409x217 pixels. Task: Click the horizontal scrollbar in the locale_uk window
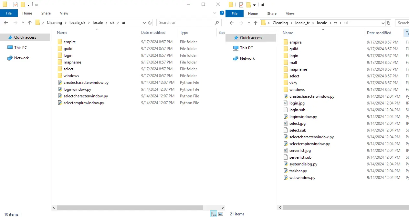(129, 208)
